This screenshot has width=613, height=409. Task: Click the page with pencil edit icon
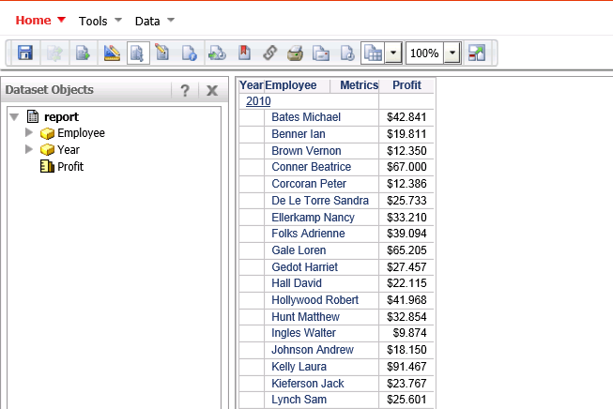tap(162, 53)
